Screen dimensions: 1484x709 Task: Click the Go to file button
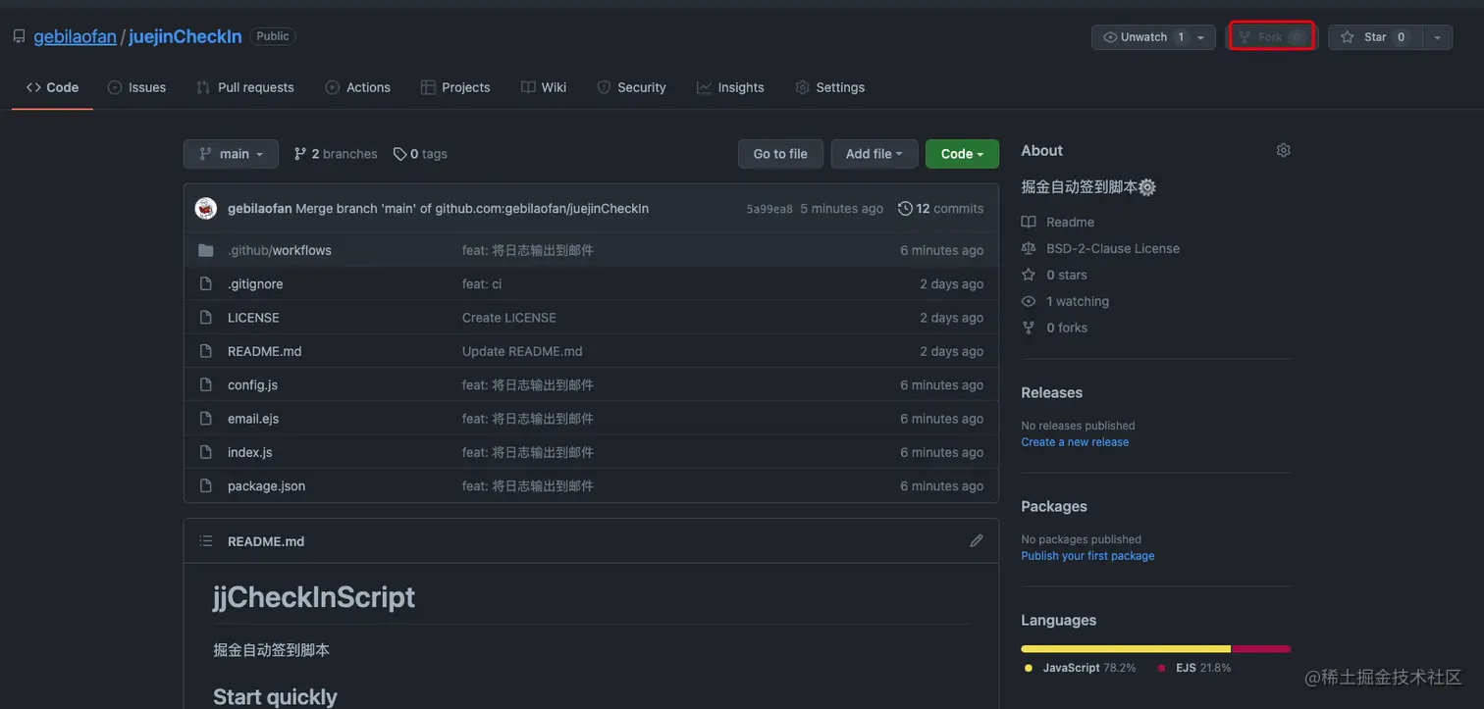pyautogui.click(x=780, y=154)
